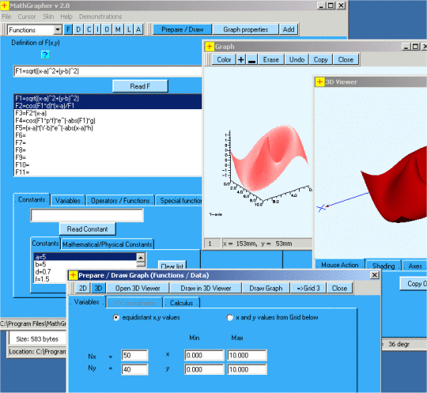Click Undo in the Graph toolbar

pyautogui.click(x=297, y=59)
